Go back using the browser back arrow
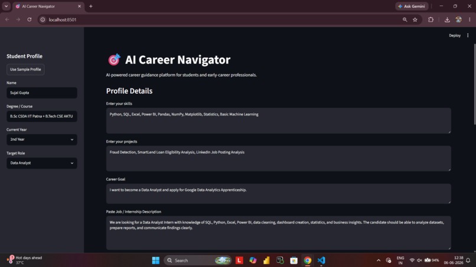476x267 pixels. coord(7,19)
